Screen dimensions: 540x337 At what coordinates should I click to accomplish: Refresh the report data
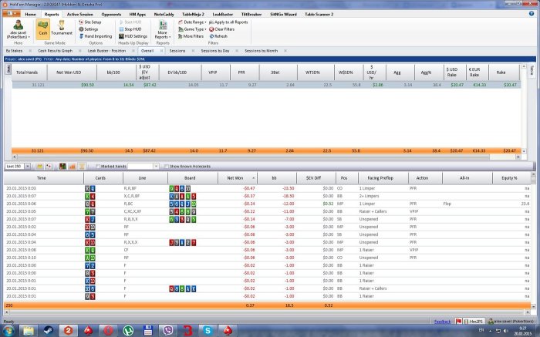pyautogui.click(x=217, y=36)
